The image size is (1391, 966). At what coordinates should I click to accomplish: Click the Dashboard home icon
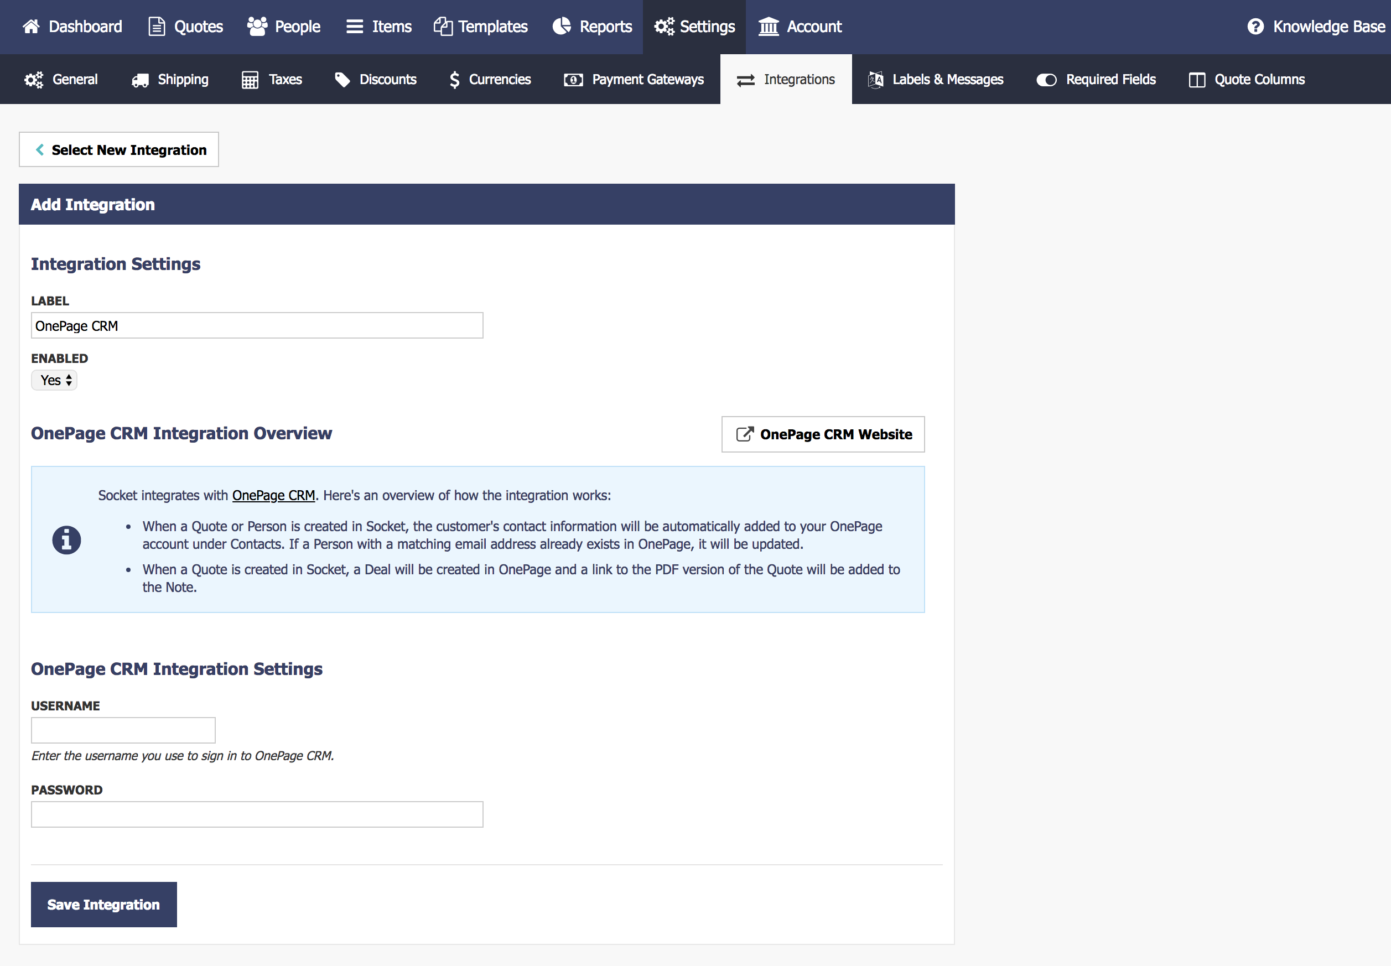coord(31,27)
